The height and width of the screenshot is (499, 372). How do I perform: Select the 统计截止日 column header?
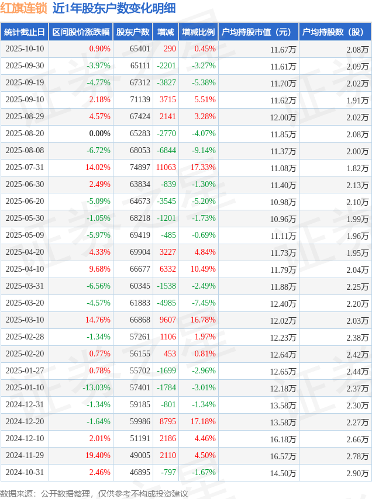(x=25, y=32)
